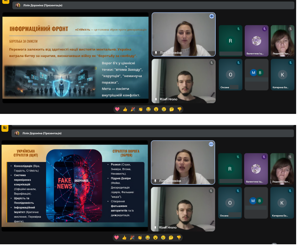The height and width of the screenshot is (250, 299).
Task: Send thinking face reaction in the upper reaction bar
Action: 171,109
